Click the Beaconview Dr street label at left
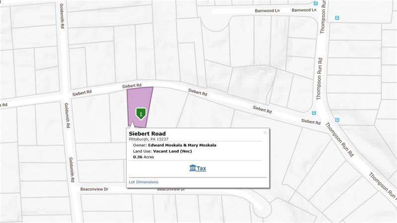This screenshot has width=397, height=223. pyautogui.click(x=94, y=189)
